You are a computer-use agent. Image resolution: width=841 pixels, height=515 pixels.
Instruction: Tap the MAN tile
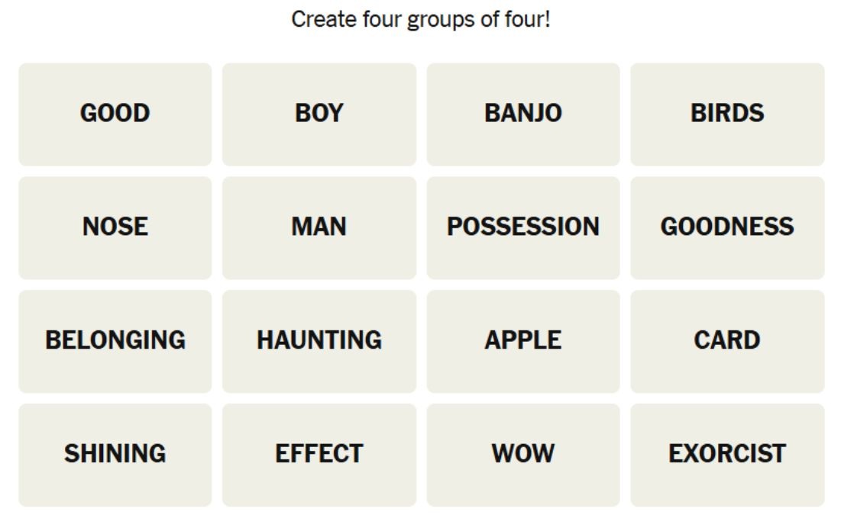[319, 228]
